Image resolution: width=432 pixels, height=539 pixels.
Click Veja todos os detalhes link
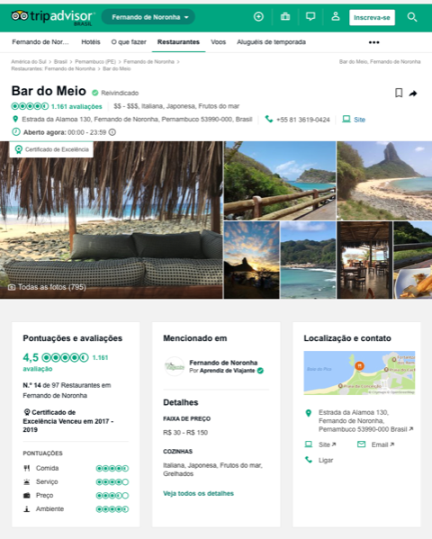point(198,494)
